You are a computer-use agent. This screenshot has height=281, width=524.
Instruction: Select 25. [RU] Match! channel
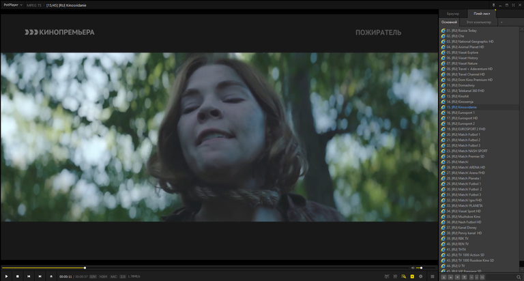click(480, 162)
